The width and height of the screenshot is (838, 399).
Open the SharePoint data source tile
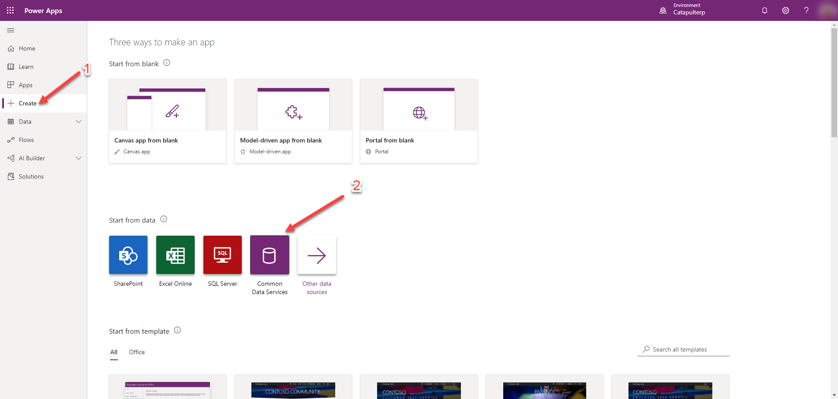pyautogui.click(x=128, y=255)
